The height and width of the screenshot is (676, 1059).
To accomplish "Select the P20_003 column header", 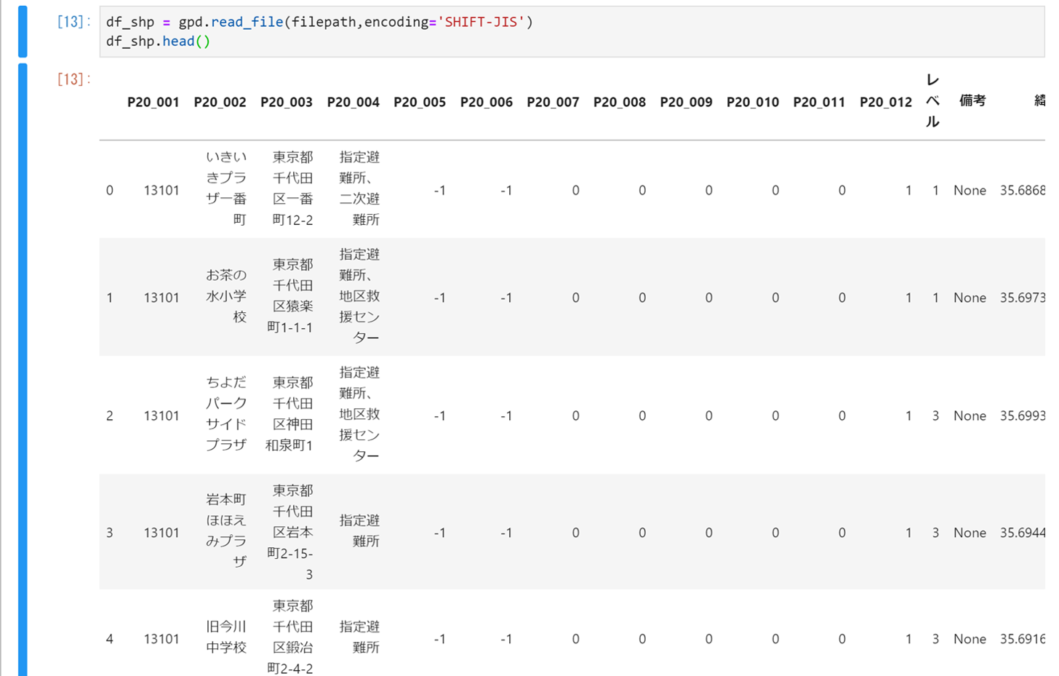I will [287, 103].
